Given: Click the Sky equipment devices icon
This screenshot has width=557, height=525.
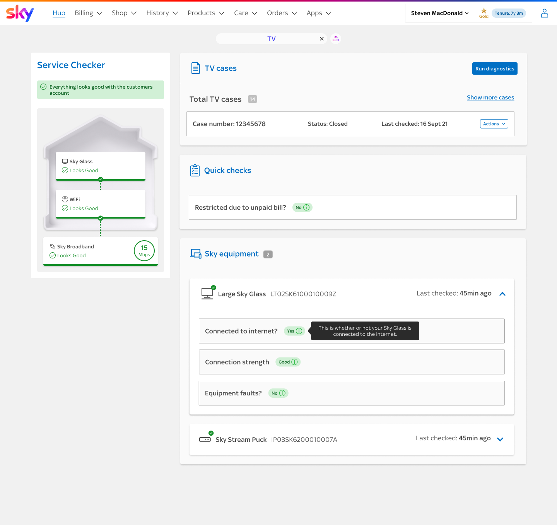Looking at the screenshot, I should 196,254.
